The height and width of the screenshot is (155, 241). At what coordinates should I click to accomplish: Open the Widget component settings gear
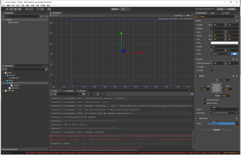(x=237, y=76)
